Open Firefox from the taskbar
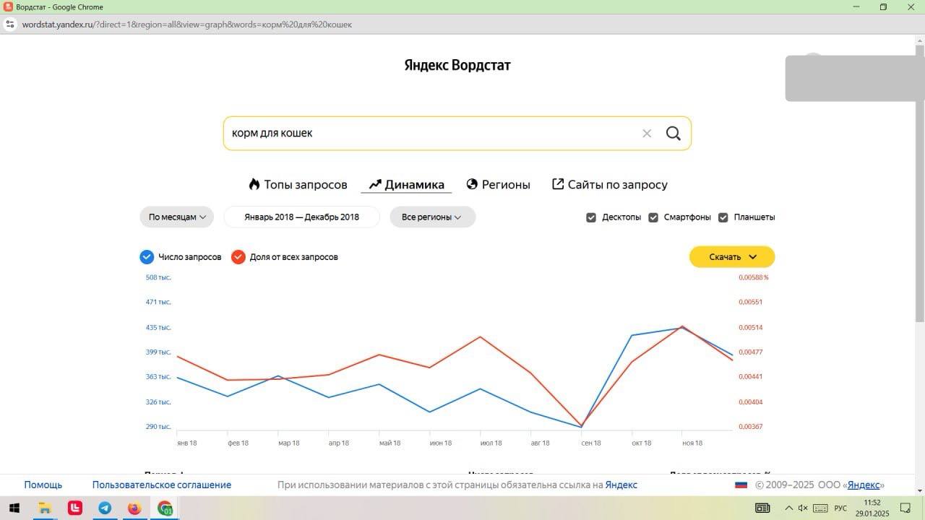This screenshot has width=925, height=520. click(134, 508)
